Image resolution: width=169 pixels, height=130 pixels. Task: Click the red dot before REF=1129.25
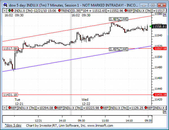(x=101, y=108)
